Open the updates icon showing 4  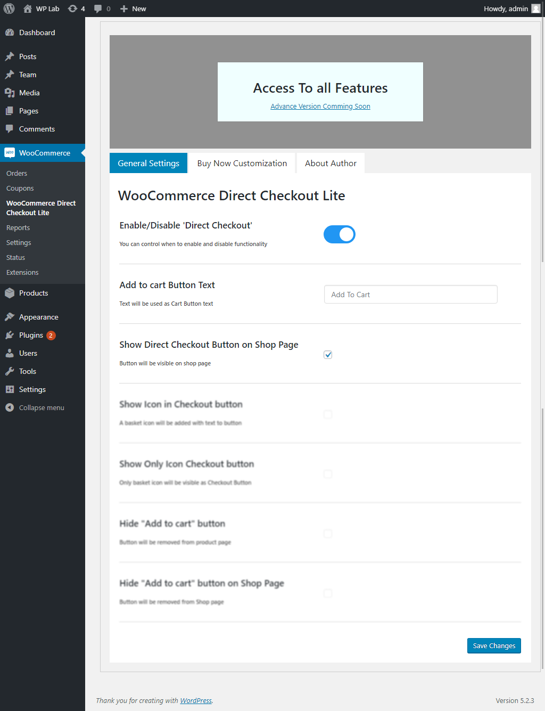(72, 9)
